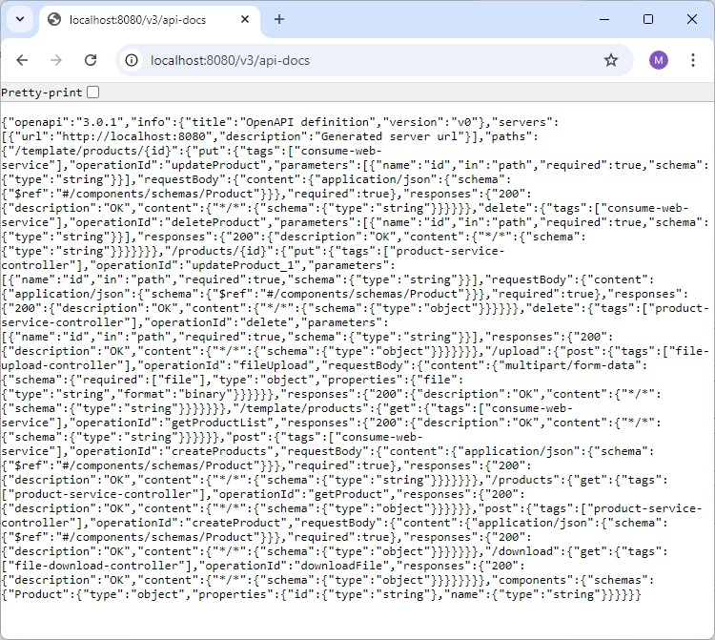
Task: Click the "openapi":"3.0.1" text
Action: 66,122
